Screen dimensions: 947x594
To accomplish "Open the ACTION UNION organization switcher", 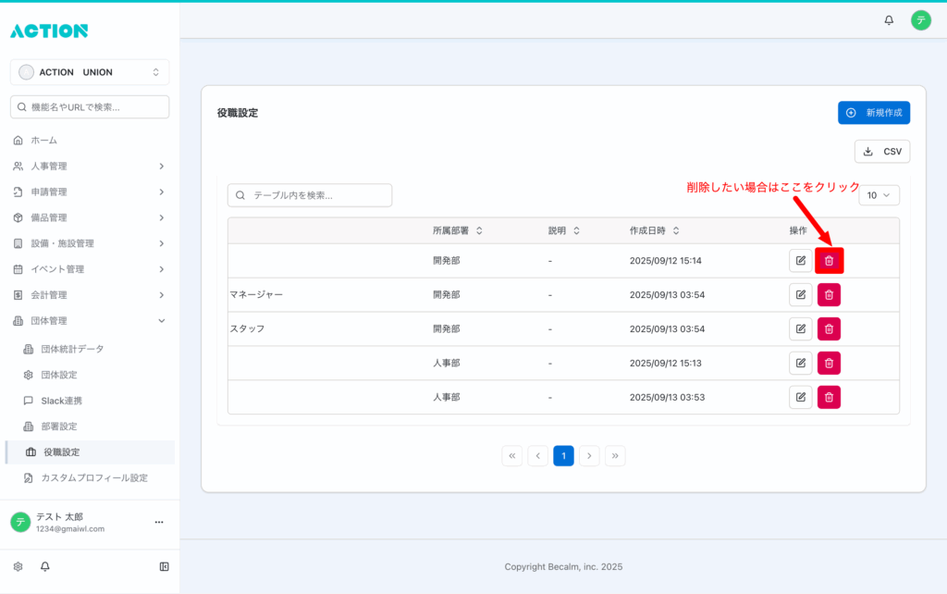I will click(90, 72).
